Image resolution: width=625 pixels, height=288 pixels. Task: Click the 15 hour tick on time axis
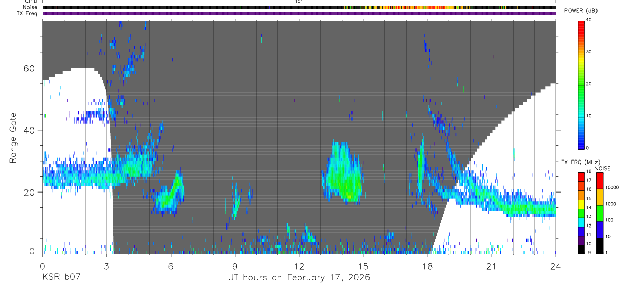[x=363, y=265]
